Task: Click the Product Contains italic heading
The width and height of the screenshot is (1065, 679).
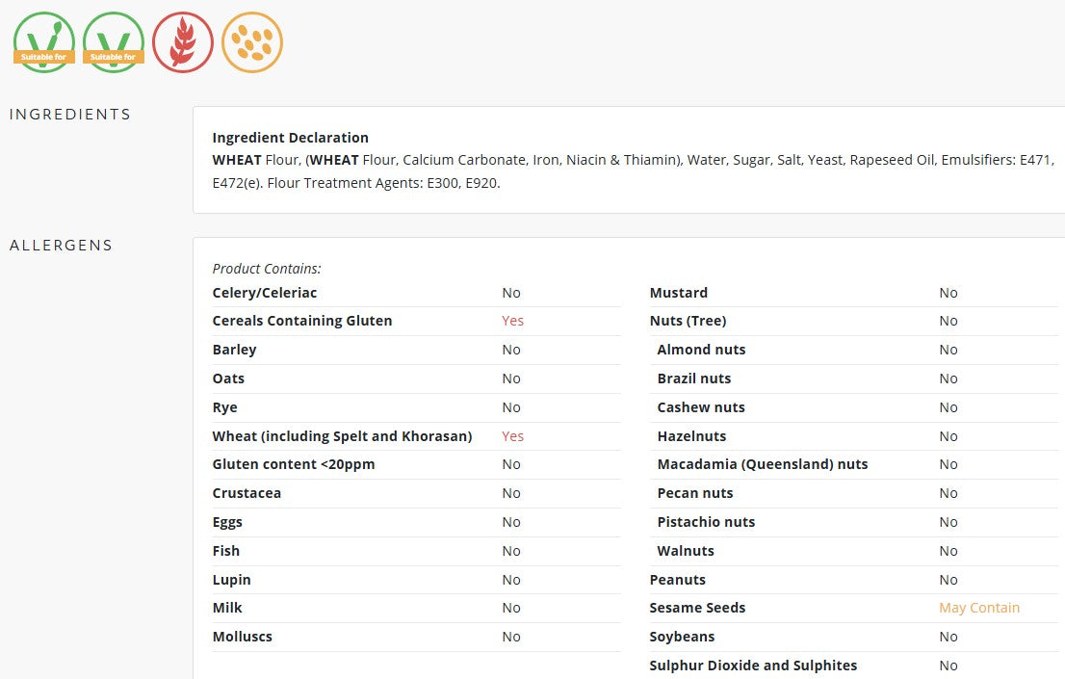Action: pyautogui.click(x=266, y=269)
